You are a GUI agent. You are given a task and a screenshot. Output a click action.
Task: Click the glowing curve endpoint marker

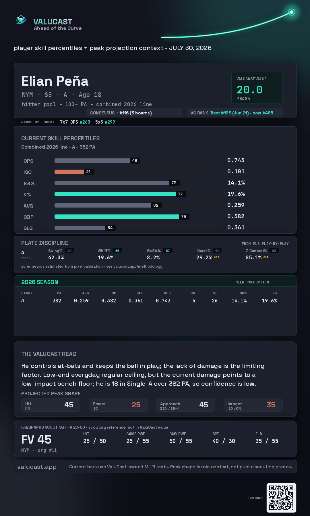(x=292, y=12)
